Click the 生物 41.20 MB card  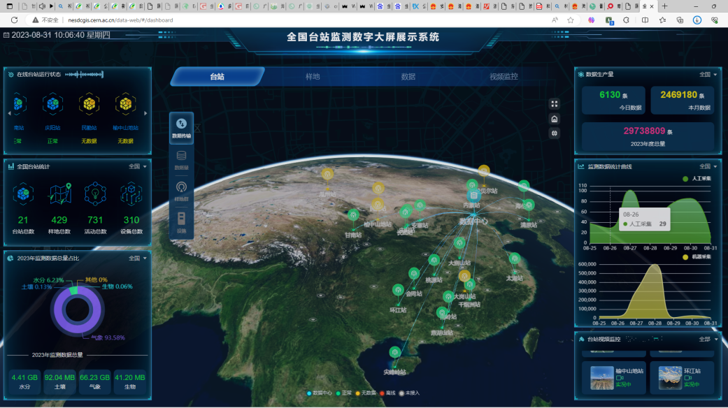pyautogui.click(x=130, y=381)
